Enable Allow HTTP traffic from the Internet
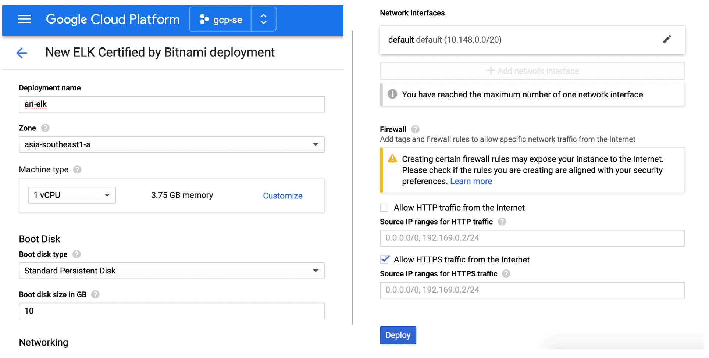The width and height of the screenshot is (709, 358). 384,207
